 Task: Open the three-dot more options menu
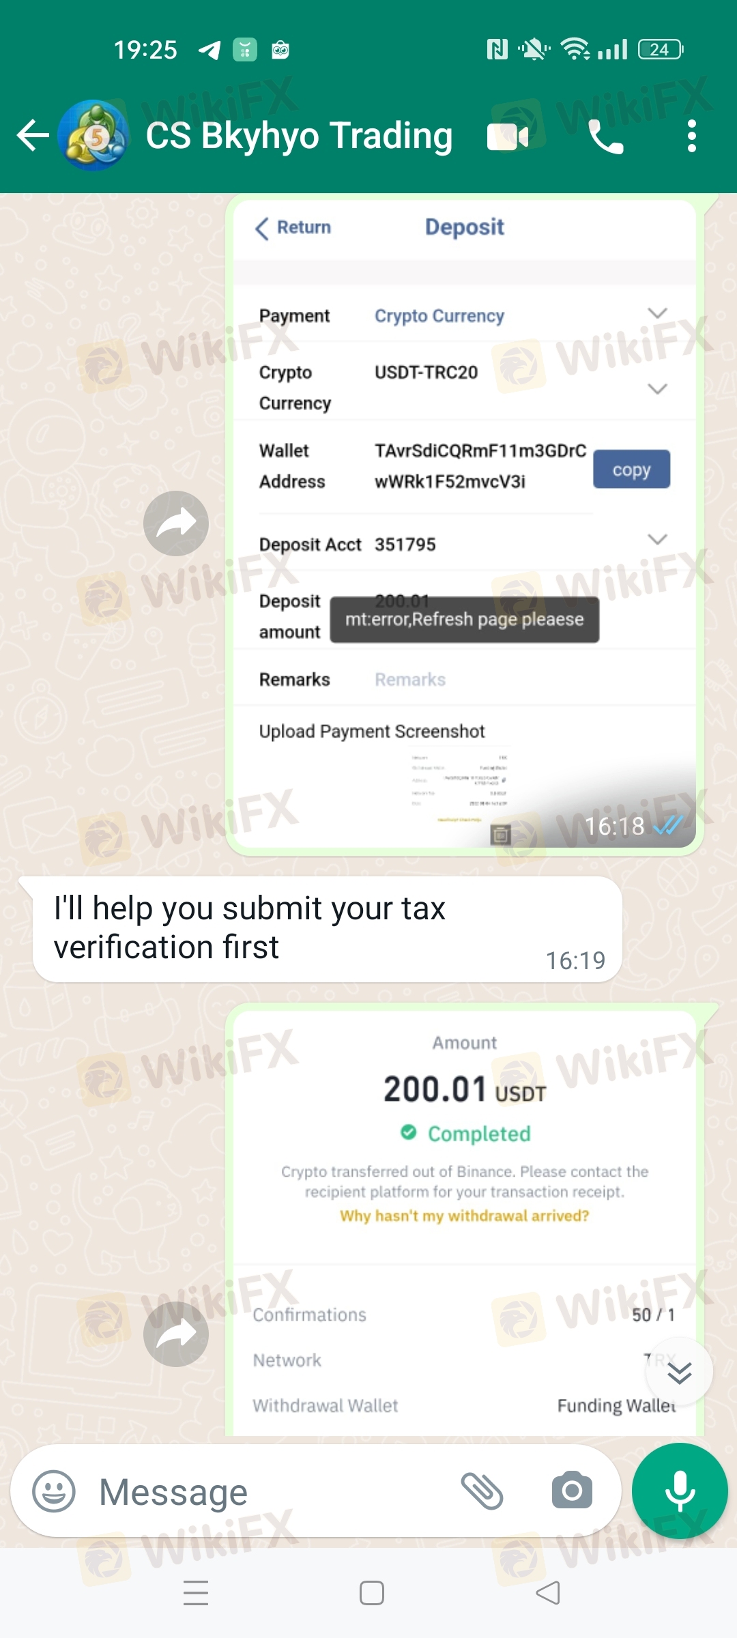click(x=692, y=136)
